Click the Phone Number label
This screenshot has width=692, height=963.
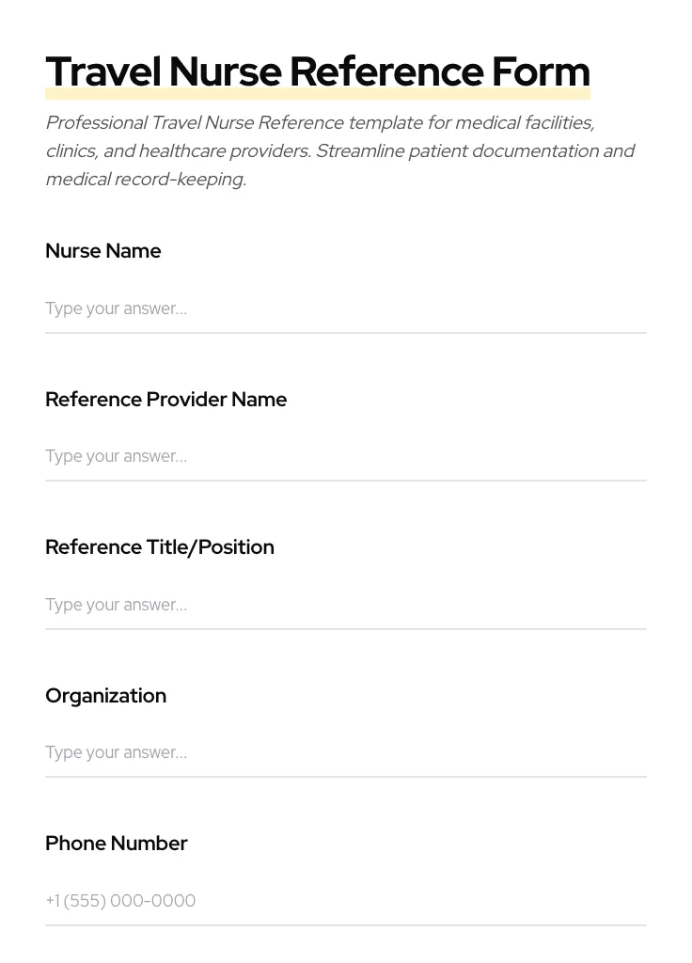pos(117,843)
